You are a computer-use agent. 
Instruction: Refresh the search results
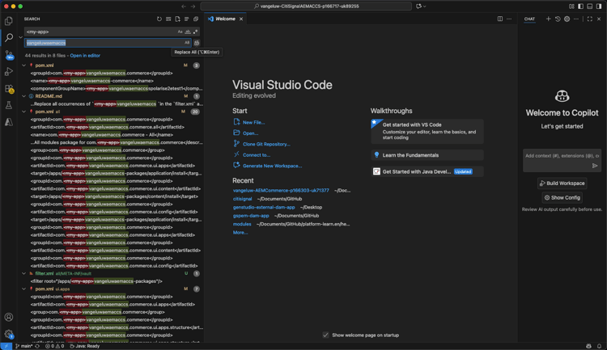click(159, 19)
